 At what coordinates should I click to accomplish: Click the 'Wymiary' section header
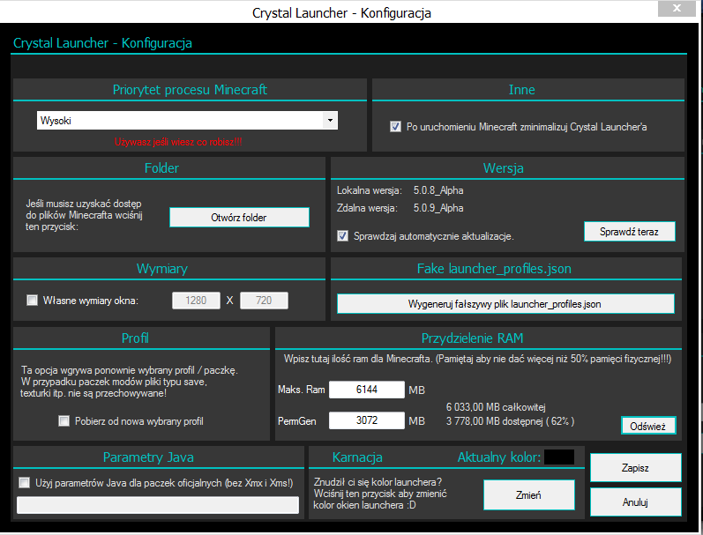pyautogui.click(x=161, y=269)
